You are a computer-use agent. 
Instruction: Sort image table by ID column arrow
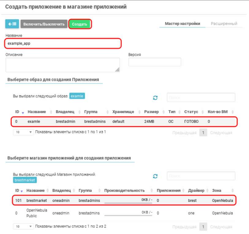click(x=23, y=113)
